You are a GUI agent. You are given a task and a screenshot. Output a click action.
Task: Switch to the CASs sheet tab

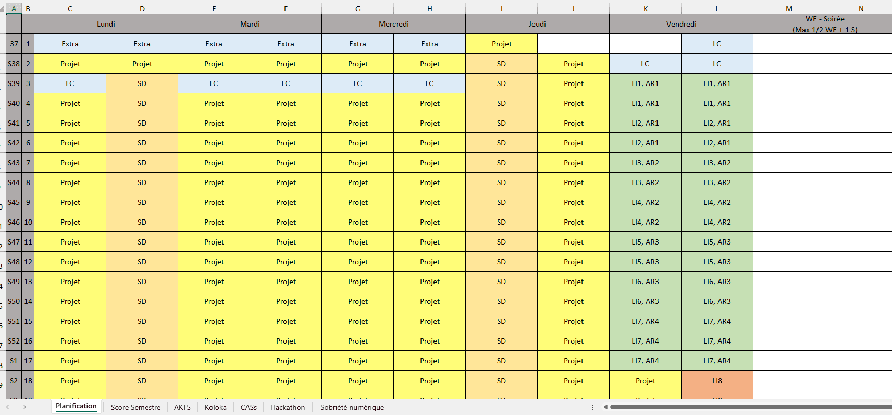coord(249,407)
